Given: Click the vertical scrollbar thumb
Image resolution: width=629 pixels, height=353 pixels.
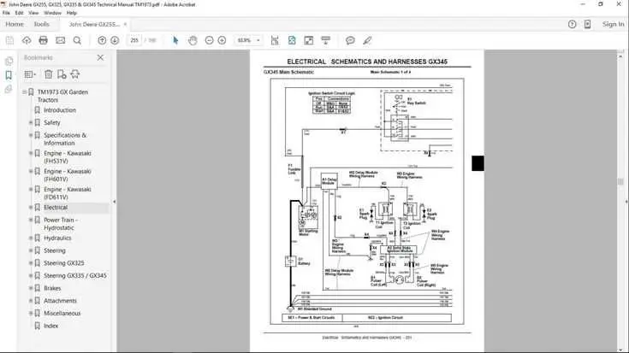Looking at the screenshot, I should coord(620,182).
